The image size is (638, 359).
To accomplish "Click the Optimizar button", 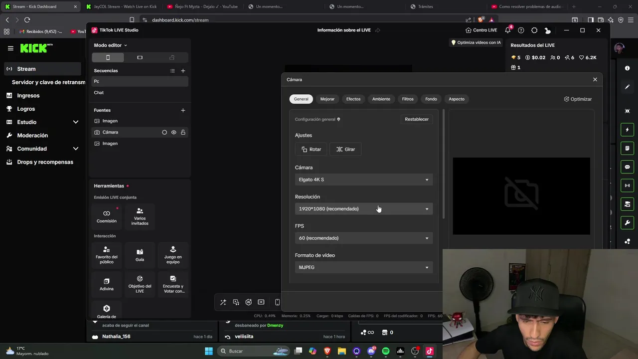I will [578, 99].
